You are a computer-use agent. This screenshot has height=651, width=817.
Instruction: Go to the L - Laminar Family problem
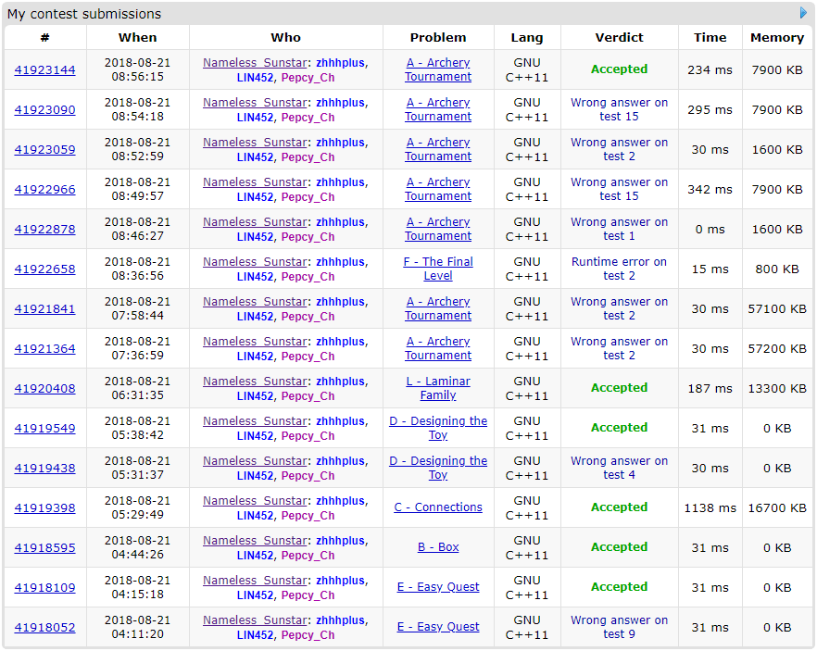438,388
